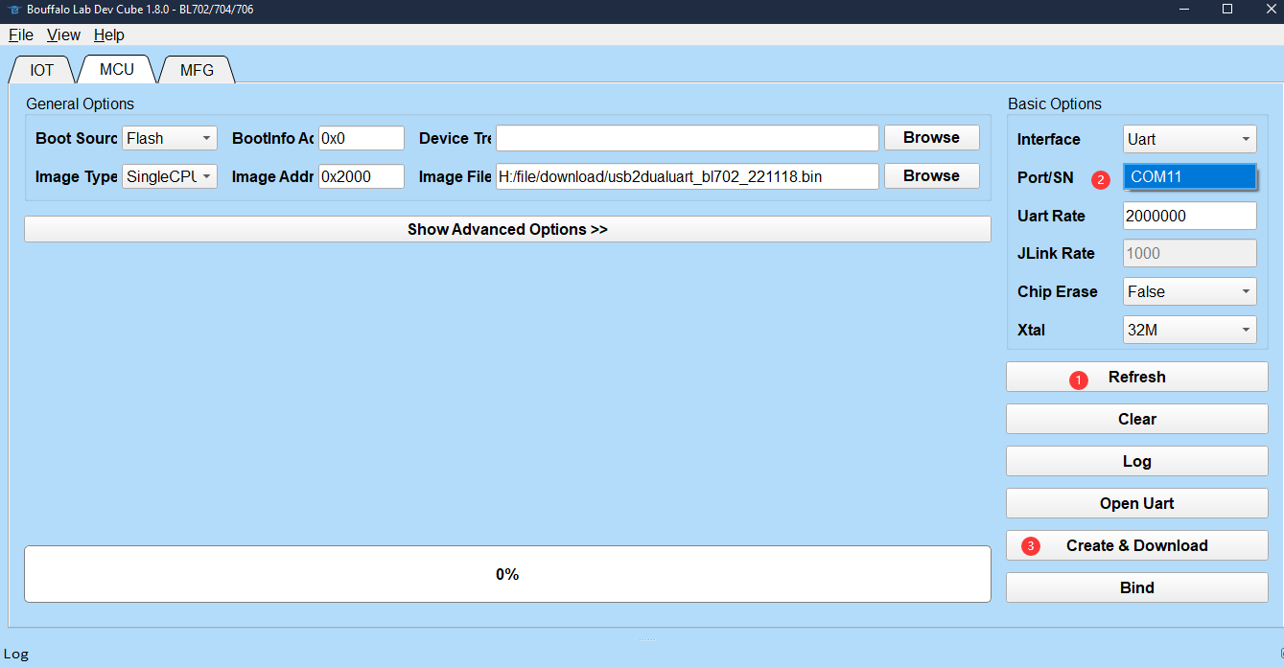Viewport: 1284px width, 667px height.
Task: Expand Show Advanced Options
Action: [x=507, y=229]
